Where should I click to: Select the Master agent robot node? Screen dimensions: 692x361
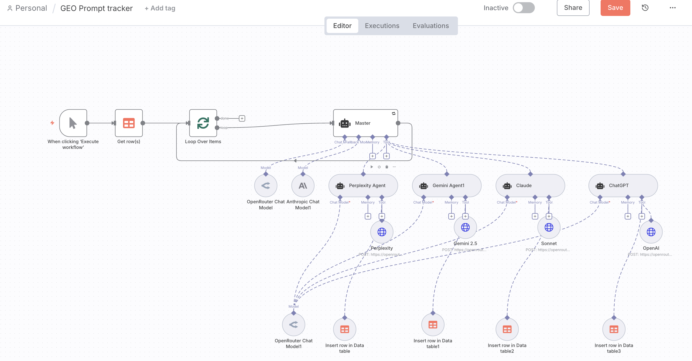pos(365,123)
